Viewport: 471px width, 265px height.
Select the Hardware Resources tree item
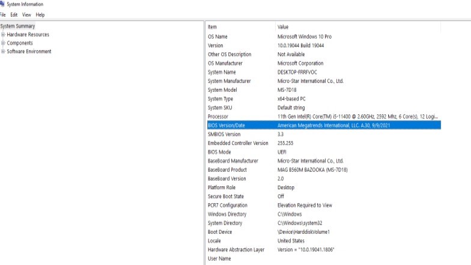pos(28,35)
